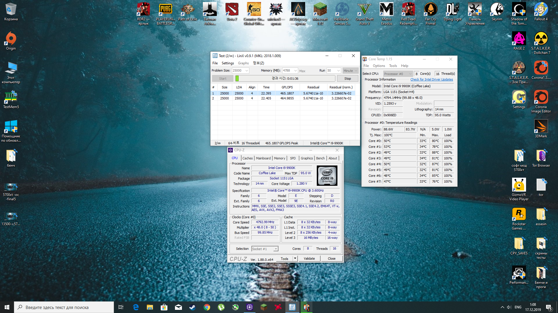Open Options menu in Core Temp
The height and width of the screenshot is (313, 558).
(379, 66)
